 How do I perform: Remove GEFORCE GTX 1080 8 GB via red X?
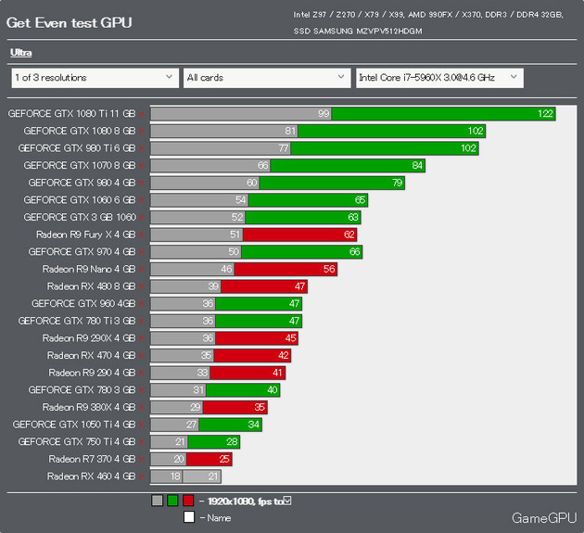(x=142, y=131)
